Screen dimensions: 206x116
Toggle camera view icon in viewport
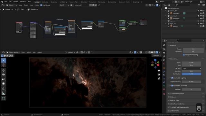click(159, 78)
